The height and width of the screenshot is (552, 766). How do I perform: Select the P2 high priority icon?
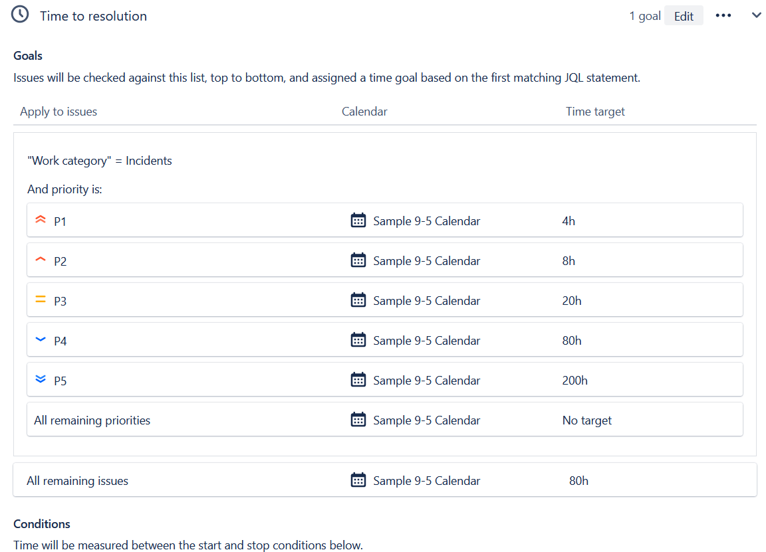point(40,259)
